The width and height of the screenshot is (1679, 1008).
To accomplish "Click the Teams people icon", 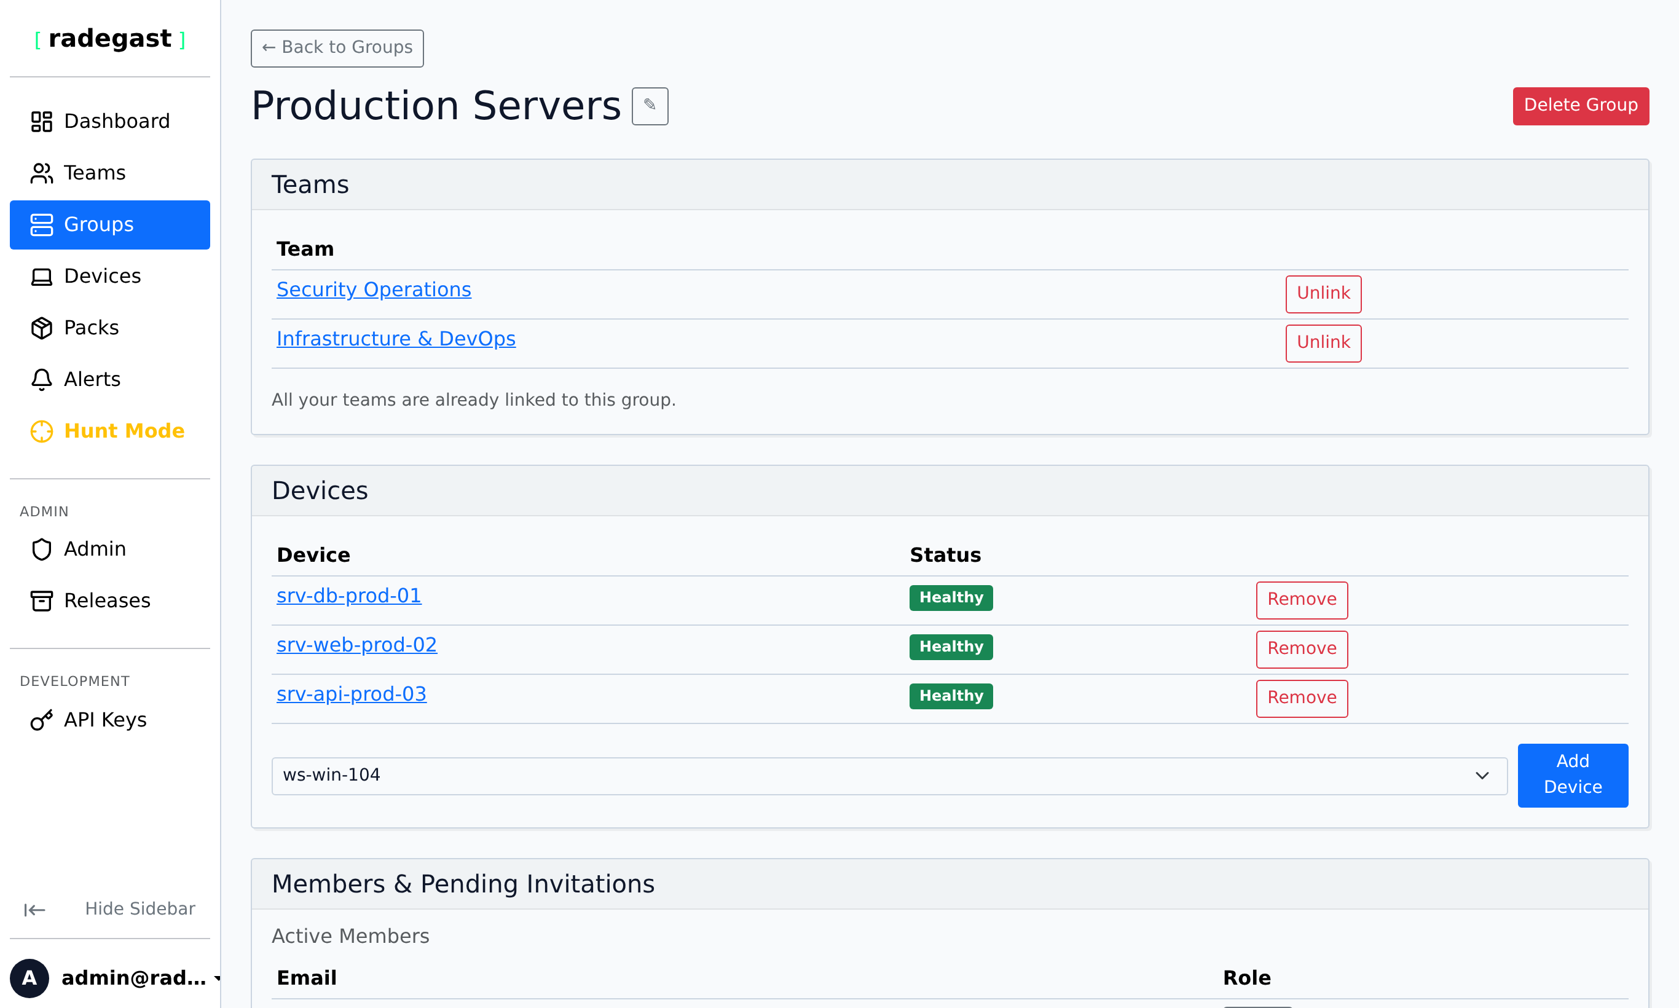I will pyautogui.click(x=41, y=173).
